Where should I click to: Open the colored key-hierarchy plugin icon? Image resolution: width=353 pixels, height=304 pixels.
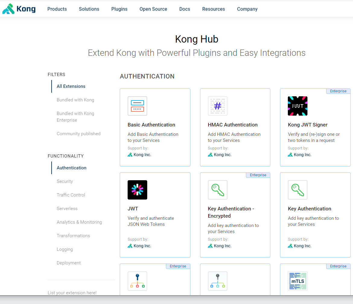click(137, 281)
